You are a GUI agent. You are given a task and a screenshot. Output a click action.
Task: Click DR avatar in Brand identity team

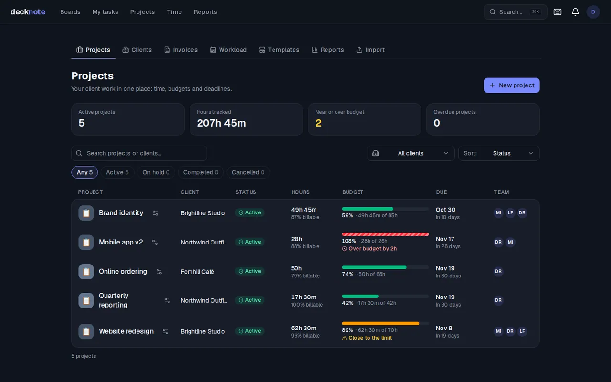click(522, 213)
